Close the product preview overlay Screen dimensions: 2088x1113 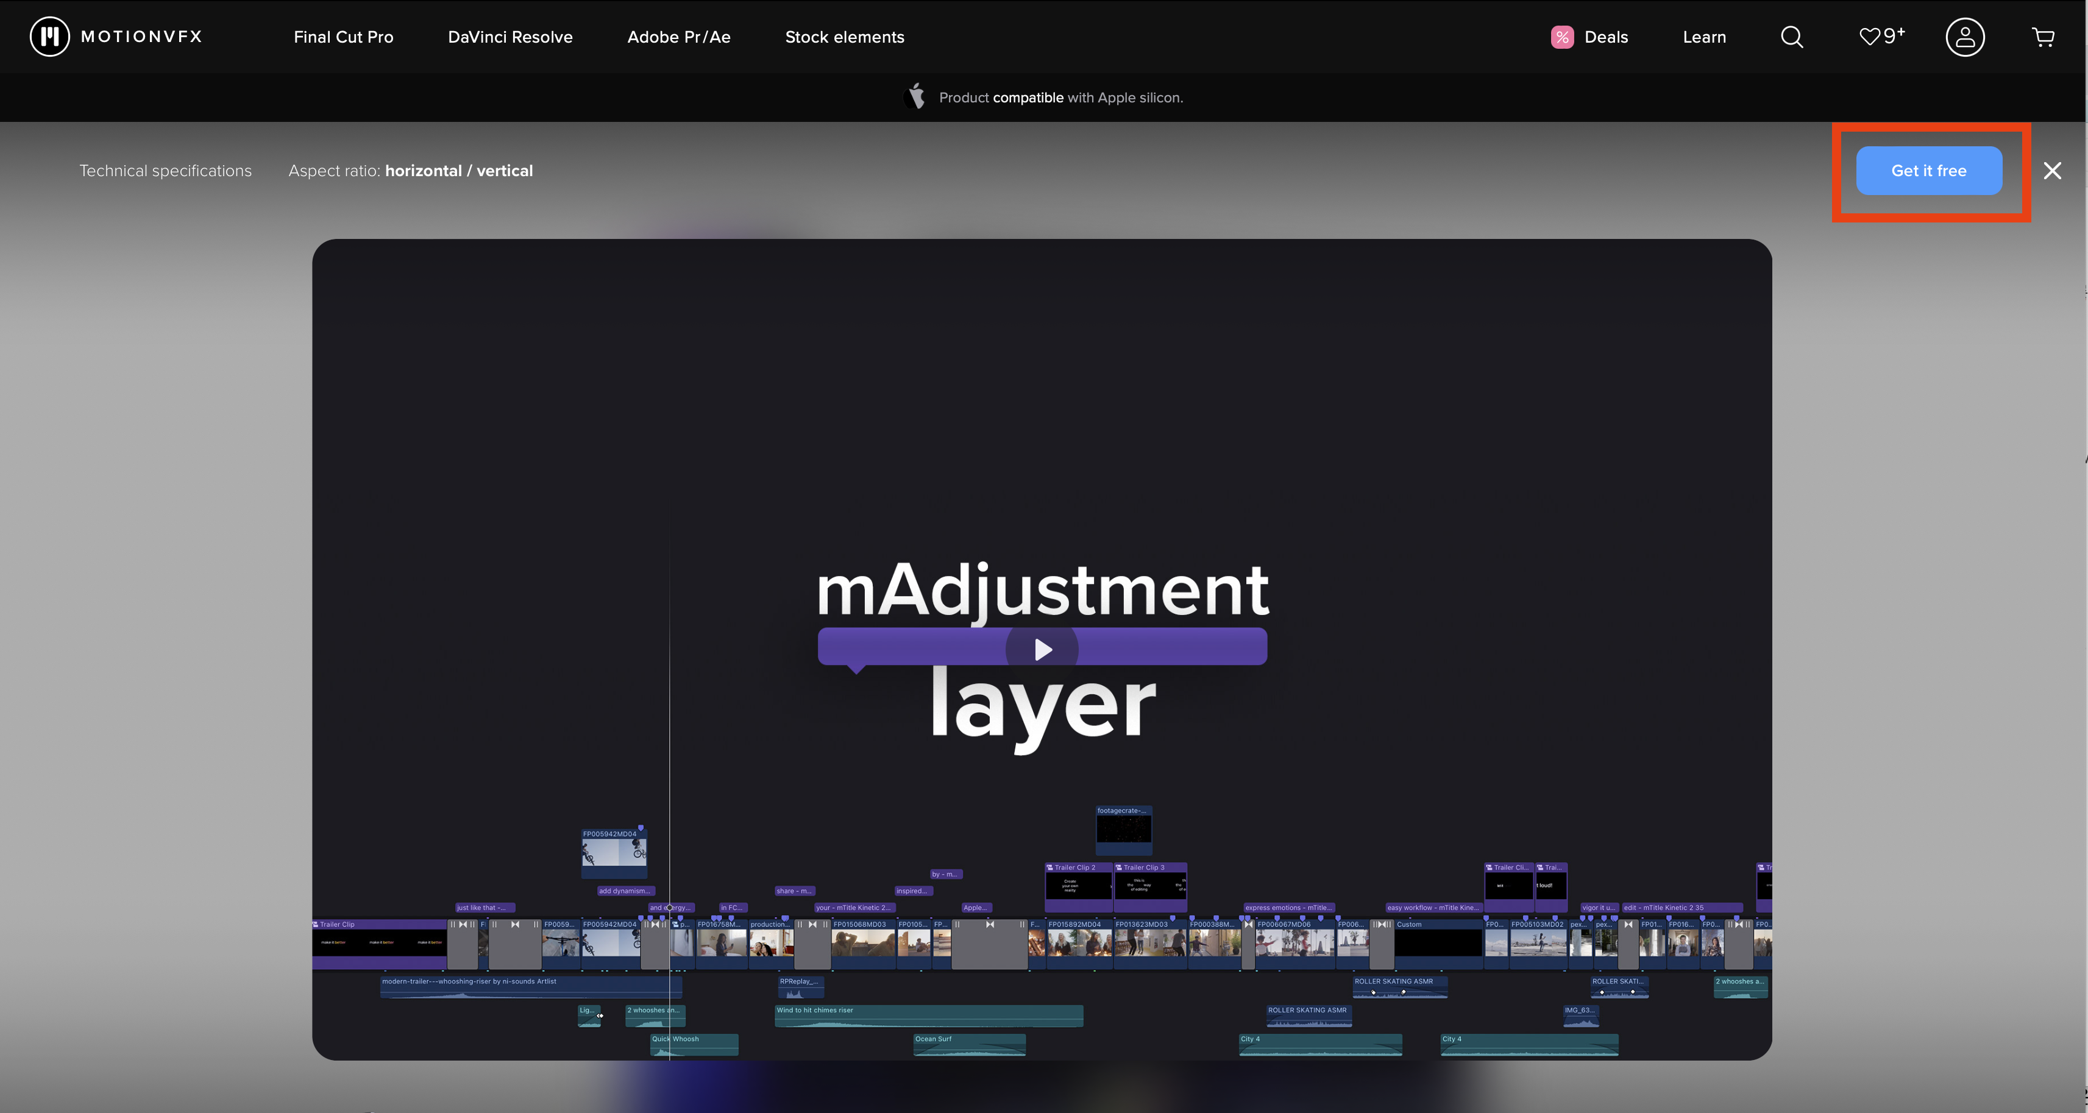point(2053,170)
